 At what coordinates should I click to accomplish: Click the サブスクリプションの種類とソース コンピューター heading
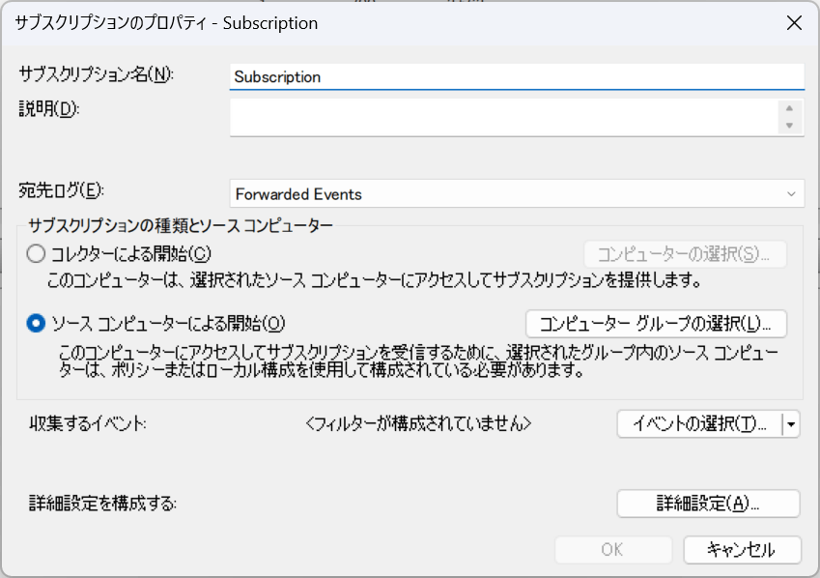pos(181,225)
